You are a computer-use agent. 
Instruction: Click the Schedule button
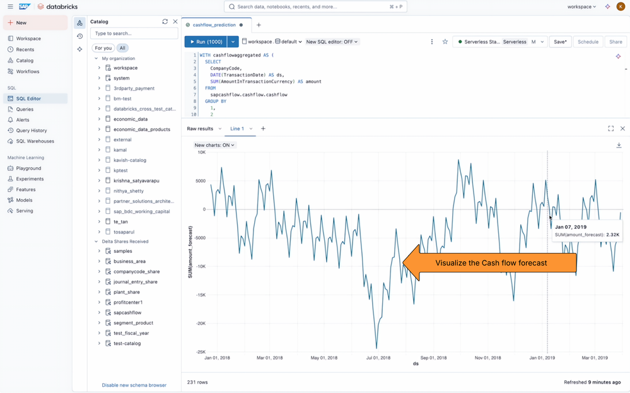588,42
